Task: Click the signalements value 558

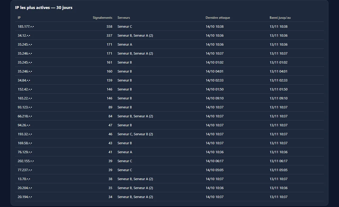Action: tap(109, 27)
